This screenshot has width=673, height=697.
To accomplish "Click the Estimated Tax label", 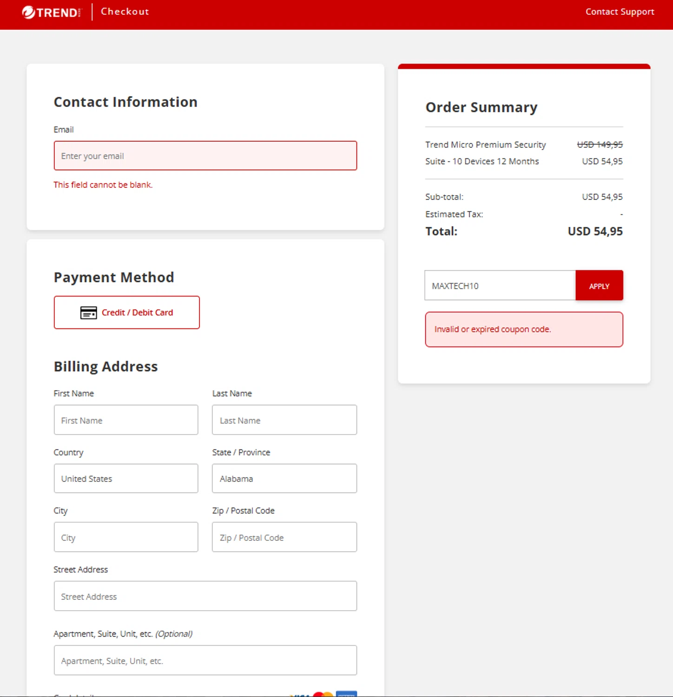I will click(x=454, y=214).
